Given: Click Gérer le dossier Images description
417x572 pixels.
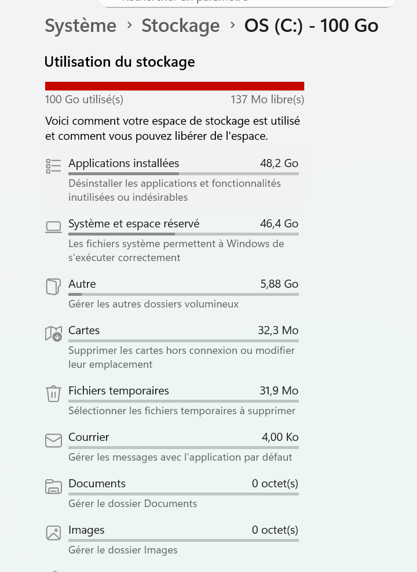Looking at the screenshot, I should 123,550.
